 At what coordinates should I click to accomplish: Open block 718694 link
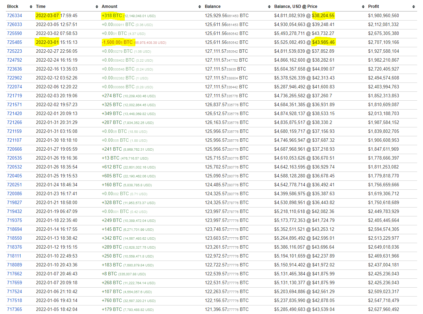[x=14, y=229]
